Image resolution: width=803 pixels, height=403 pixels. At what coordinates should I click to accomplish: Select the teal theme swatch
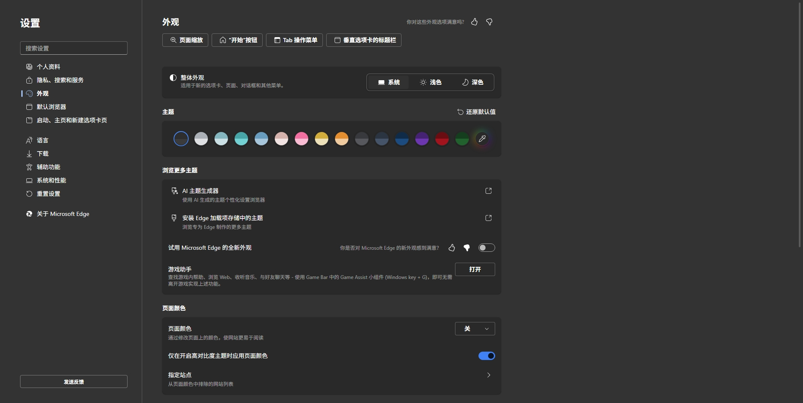(241, 139)
